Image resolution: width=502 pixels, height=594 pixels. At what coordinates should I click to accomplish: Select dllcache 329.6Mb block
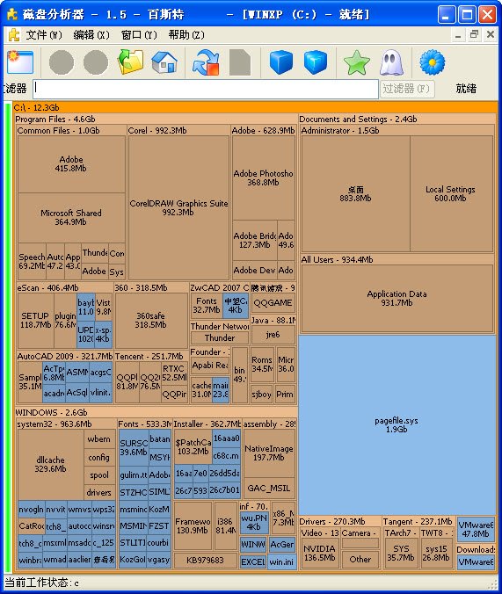coord(51,464)
